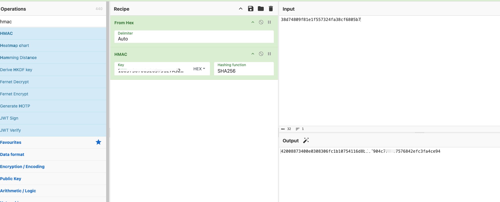Open the Delimiter Auto dropdown

coord(194,39)
